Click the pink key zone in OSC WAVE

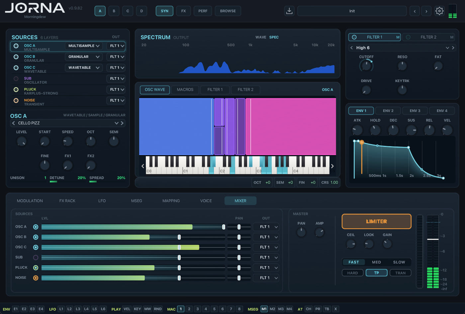pos(291,127)
